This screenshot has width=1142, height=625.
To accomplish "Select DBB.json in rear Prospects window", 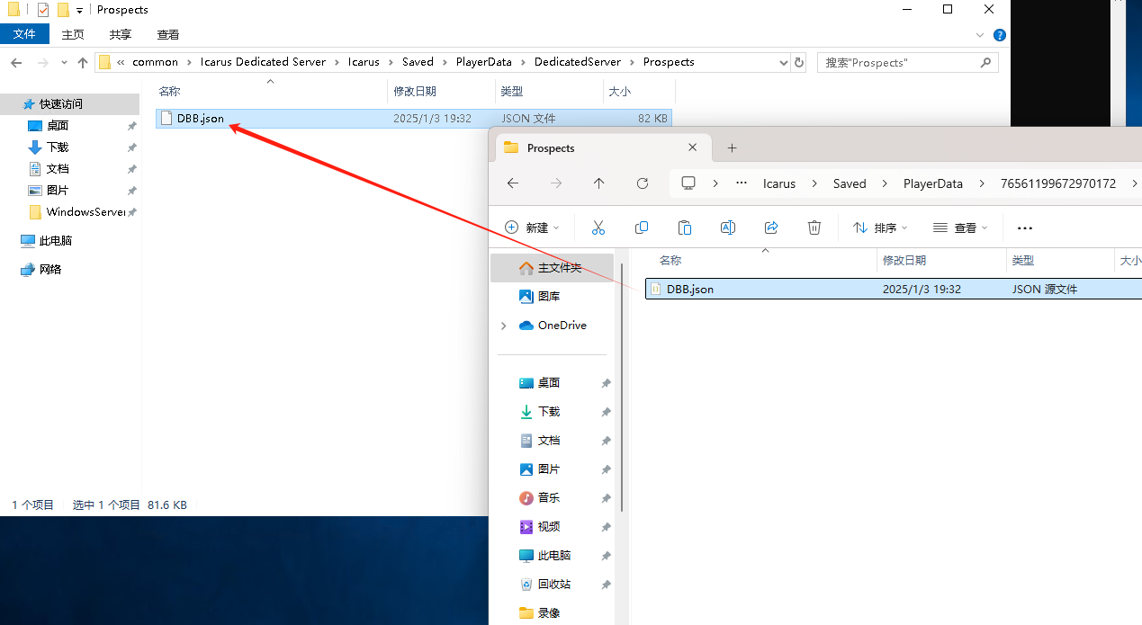I will pos(414,119).
